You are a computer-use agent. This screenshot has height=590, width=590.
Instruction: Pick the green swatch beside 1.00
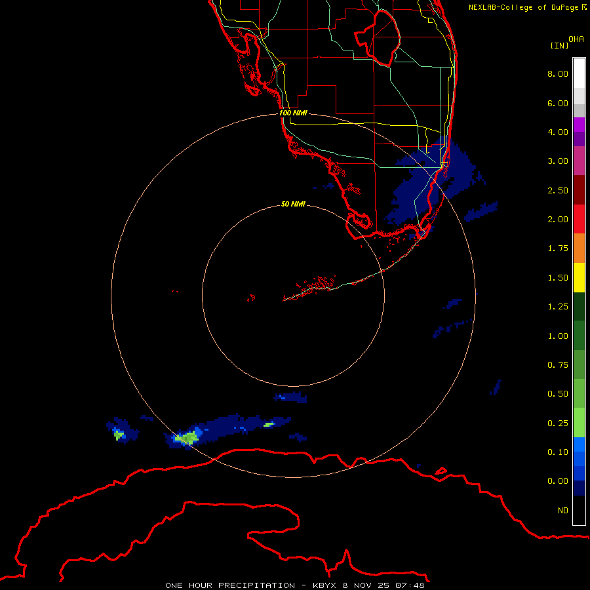(x=579, y=336)
